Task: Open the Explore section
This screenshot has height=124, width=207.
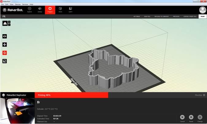Action: 29,10
